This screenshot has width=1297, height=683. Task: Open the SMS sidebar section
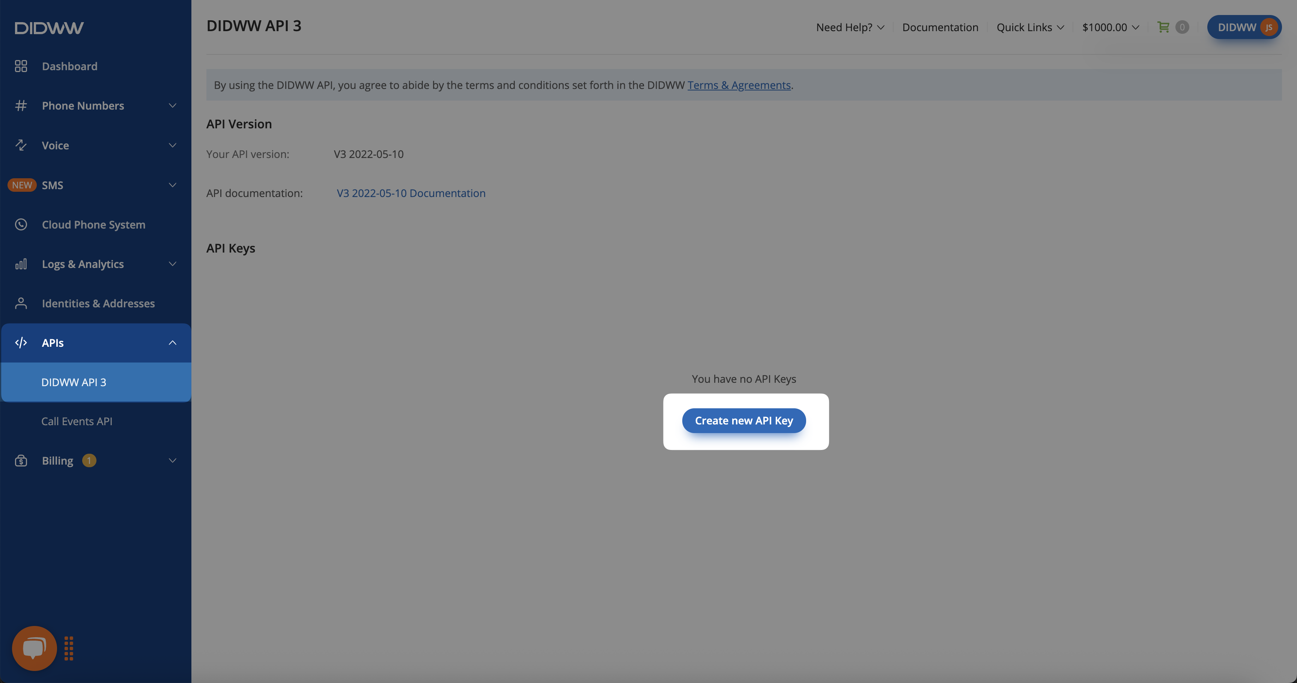tap(96, 185)
